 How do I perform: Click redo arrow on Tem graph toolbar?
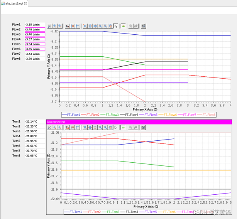coord(136,128)
